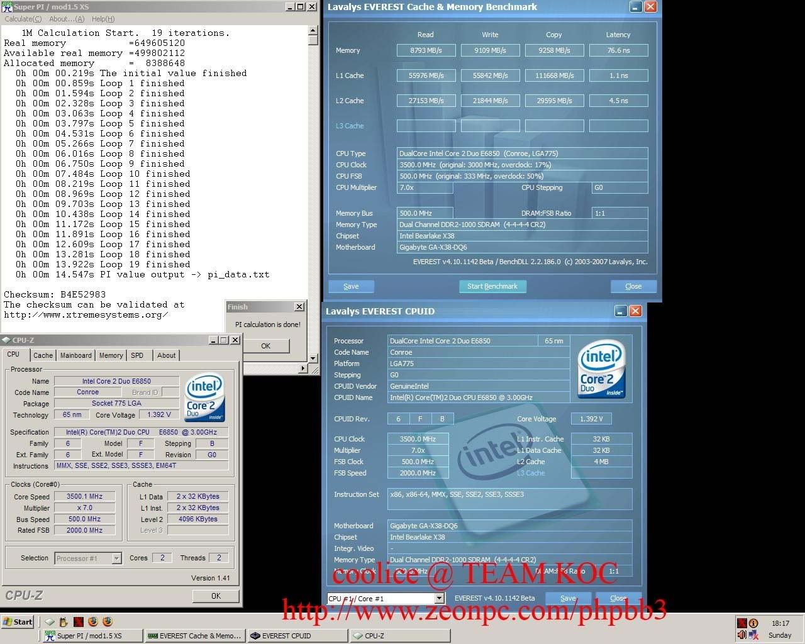
Task: Click OK in the Finish dialog
Action: tap(265, 346)
